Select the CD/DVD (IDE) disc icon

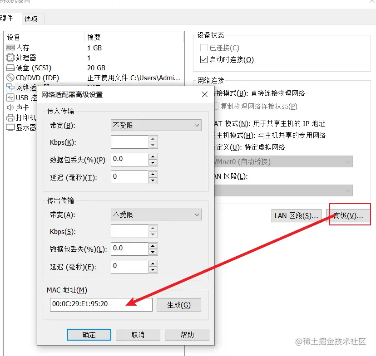pos(10,78)
